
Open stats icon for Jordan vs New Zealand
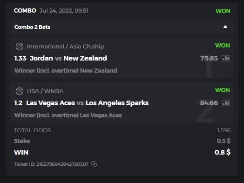(x=226, y=58)
